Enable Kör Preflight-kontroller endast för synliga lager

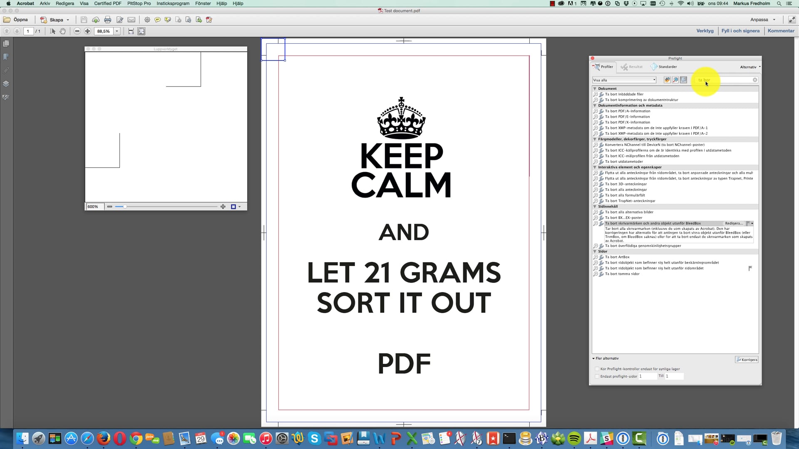click(597, 369)
